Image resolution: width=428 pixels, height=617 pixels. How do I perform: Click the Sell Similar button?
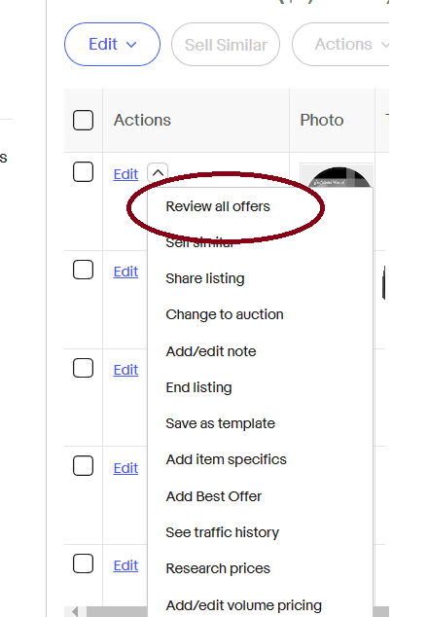(226, 45)
